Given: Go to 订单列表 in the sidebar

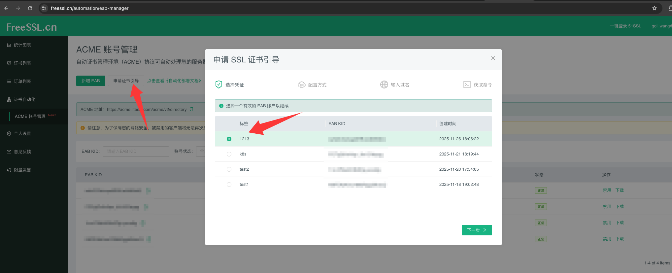Looking at the screenshot, I should tap(22, 81).
